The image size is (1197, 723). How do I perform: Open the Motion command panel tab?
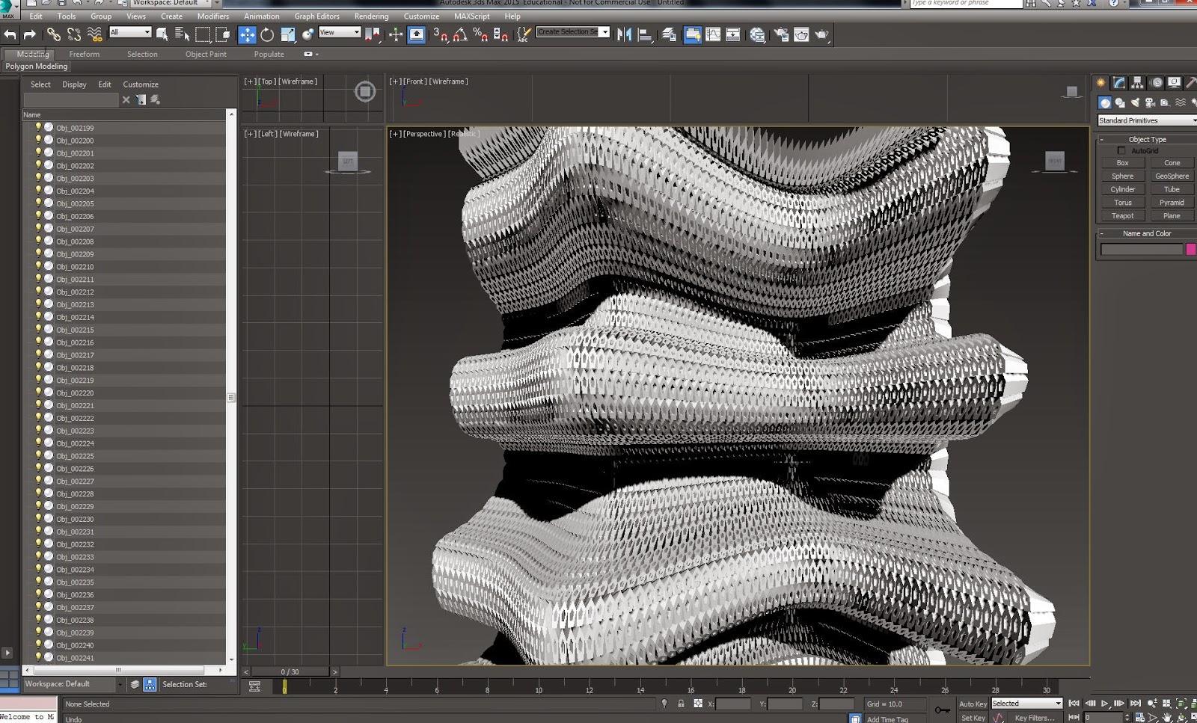(x=1157, y=82)
